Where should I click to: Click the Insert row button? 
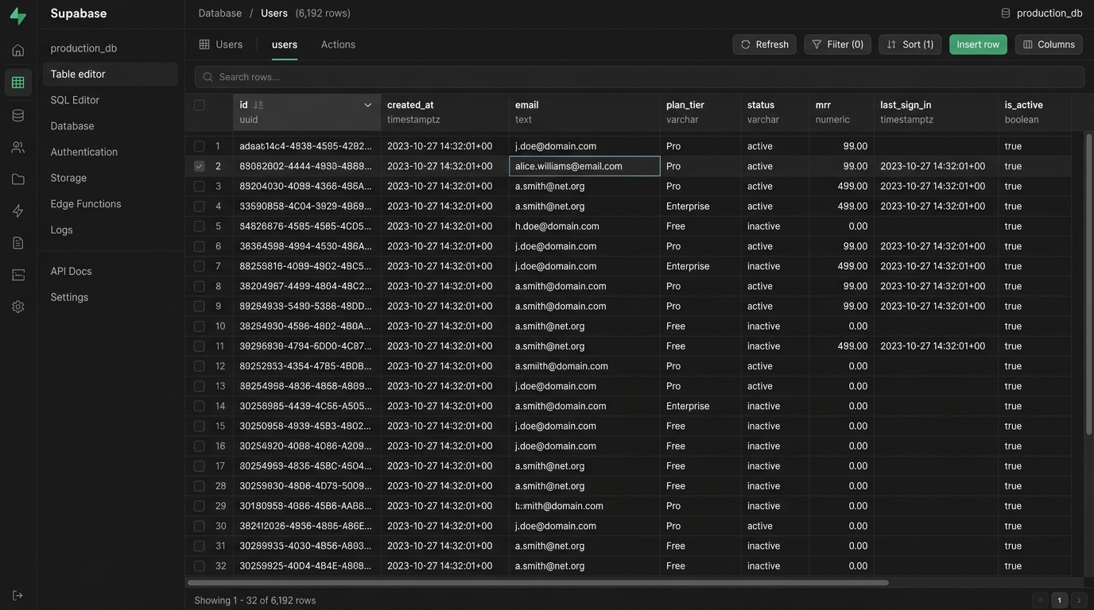(978, 44)
